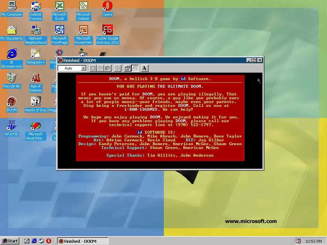The image size is (327, 245).
Task: Open Properties from the DOOM window toolbar
Action: coord(127,68)
